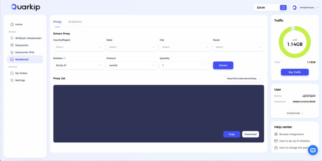Image resolution: width=322 pixels, height=161 pixels.
Task: Click the password lock icon
Action: click(276, 148)
